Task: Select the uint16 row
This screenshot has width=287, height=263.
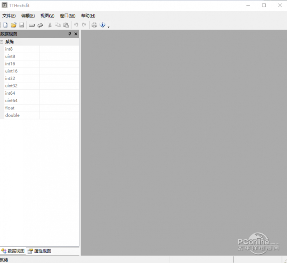Action: 41,71
